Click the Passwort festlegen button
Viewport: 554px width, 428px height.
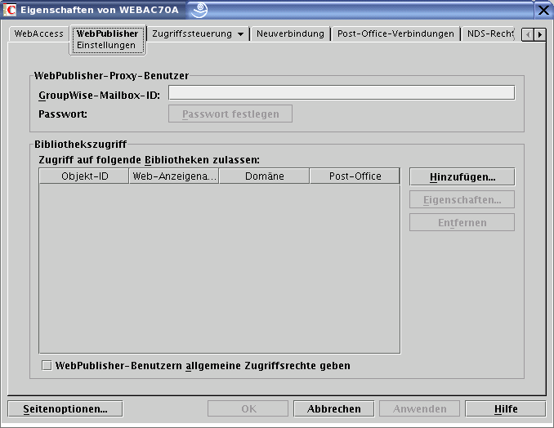click(230, 114)
